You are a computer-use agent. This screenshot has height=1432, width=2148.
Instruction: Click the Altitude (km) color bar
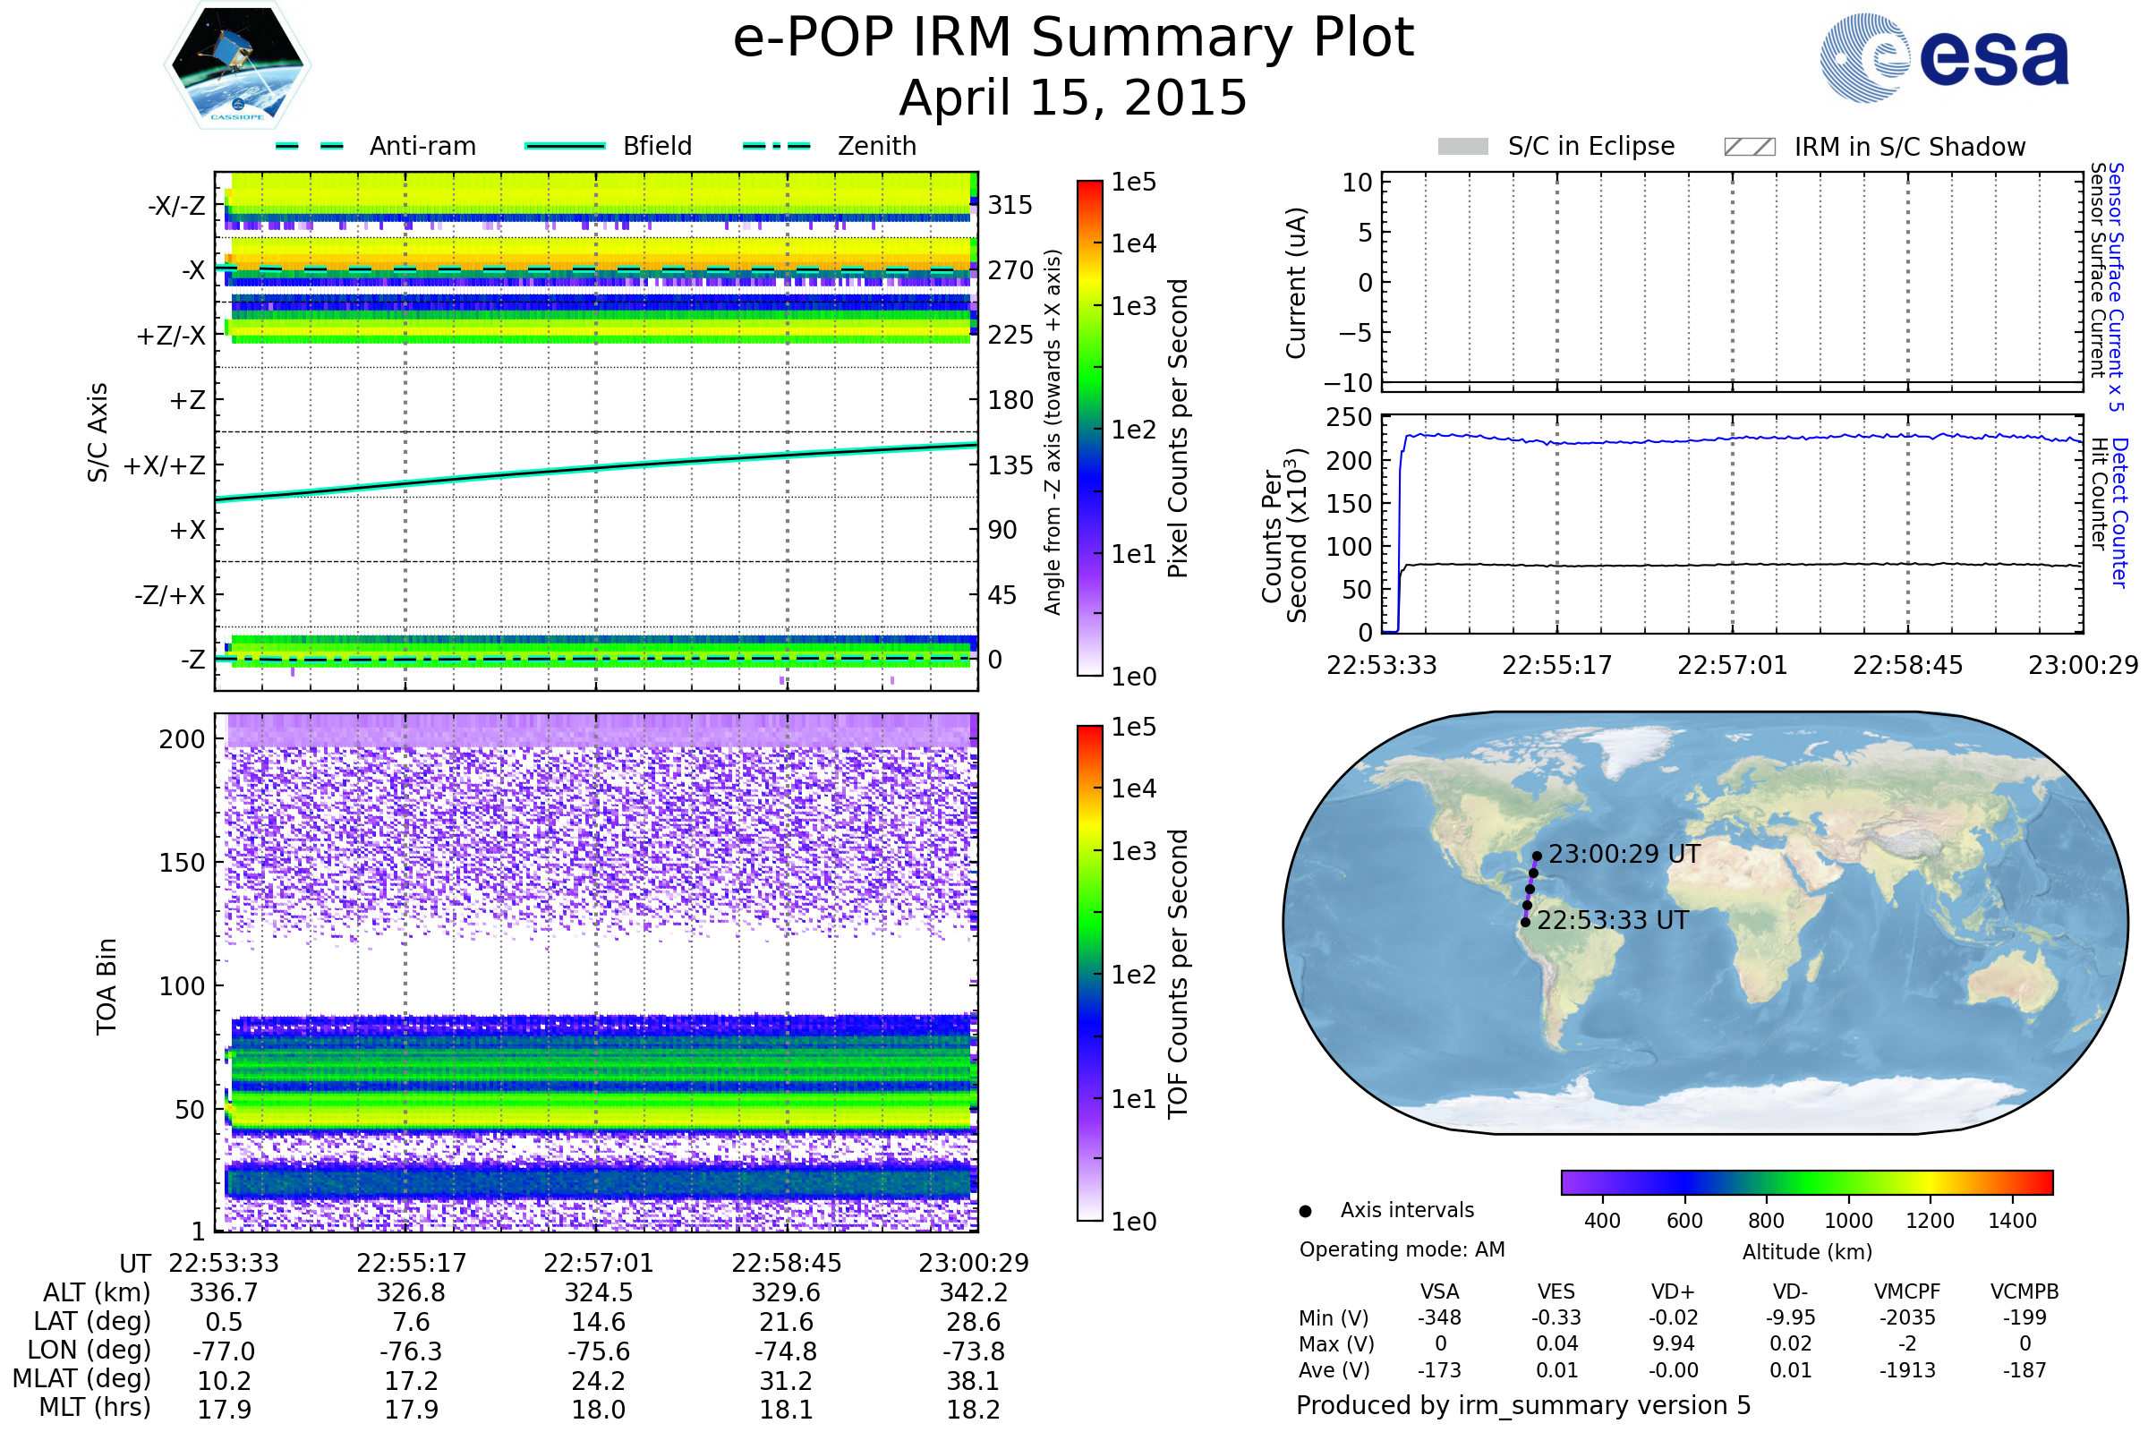pos(1807,1182)
